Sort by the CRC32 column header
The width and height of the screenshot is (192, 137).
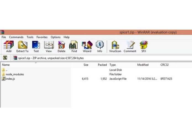coord(167,65)
